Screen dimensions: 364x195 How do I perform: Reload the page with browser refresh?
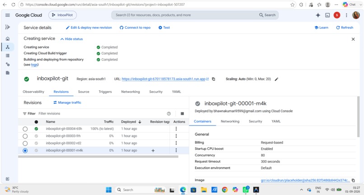tap(13, 5)
